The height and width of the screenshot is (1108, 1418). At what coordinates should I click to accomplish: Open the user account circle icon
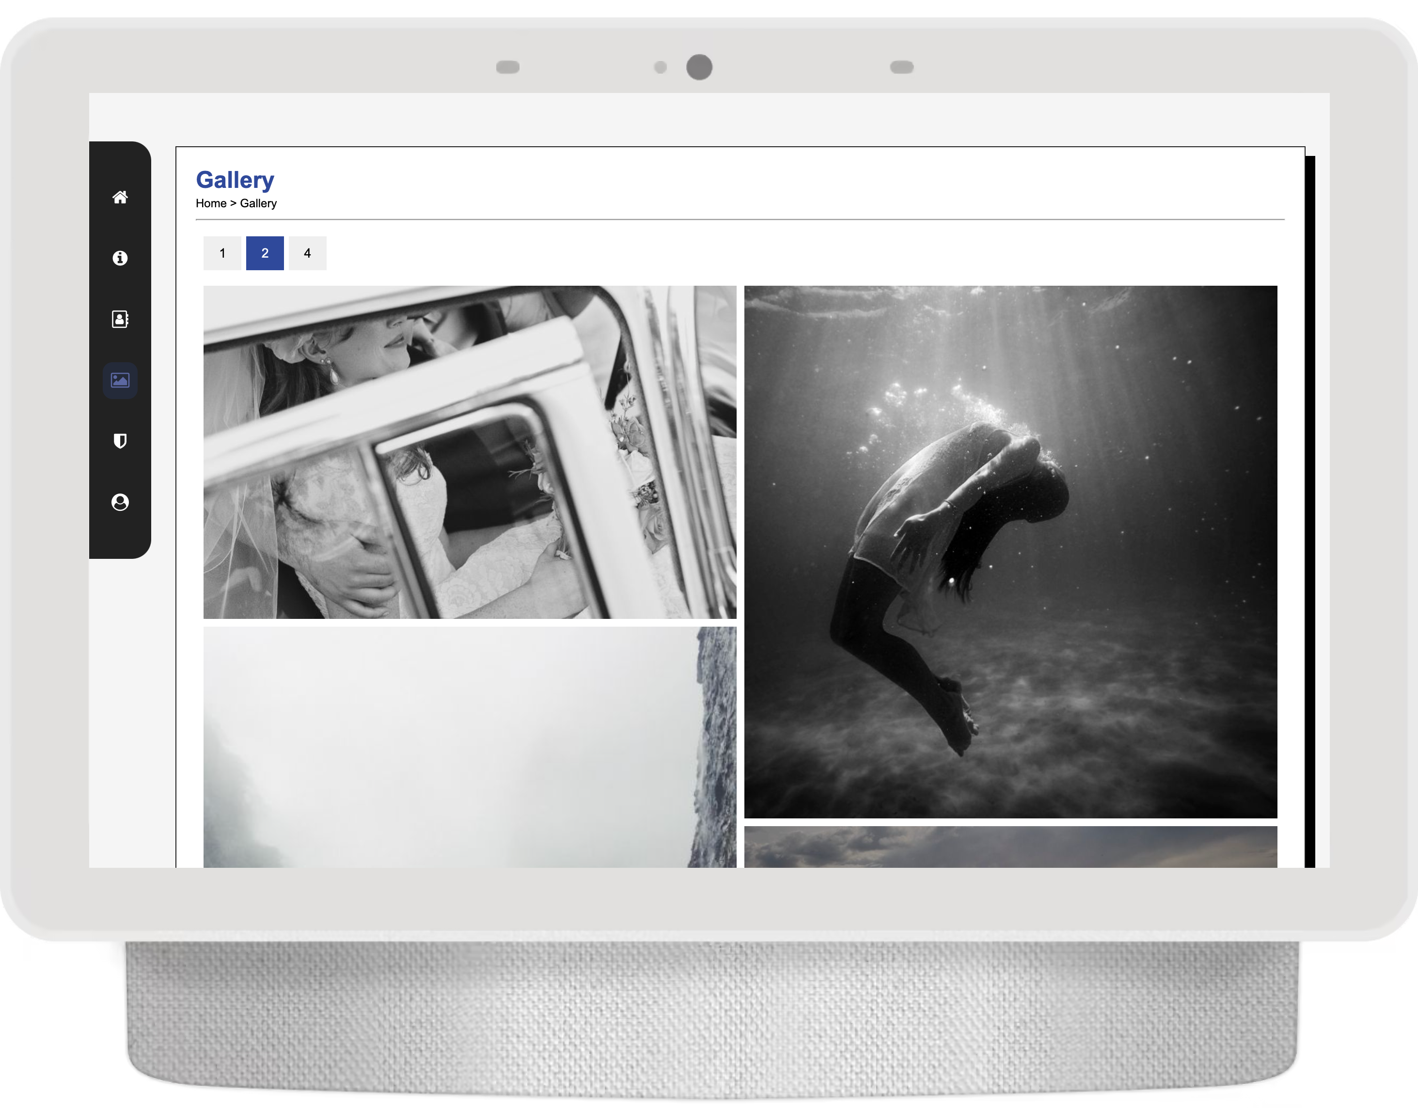tap(120, 502)
